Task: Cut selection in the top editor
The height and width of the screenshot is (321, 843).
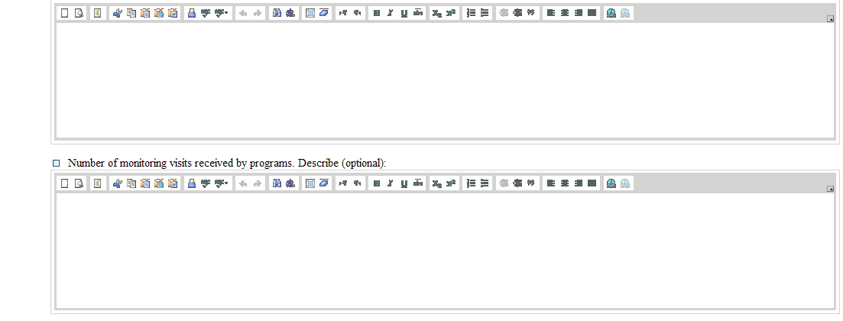Action: click(x=117, y=13)
